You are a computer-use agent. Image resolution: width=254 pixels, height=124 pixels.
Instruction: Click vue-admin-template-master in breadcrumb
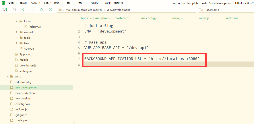[x=84, y=10]
